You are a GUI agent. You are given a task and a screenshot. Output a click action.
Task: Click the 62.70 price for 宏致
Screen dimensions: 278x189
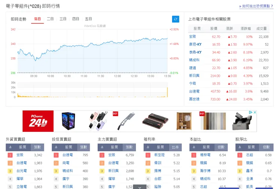216,37
